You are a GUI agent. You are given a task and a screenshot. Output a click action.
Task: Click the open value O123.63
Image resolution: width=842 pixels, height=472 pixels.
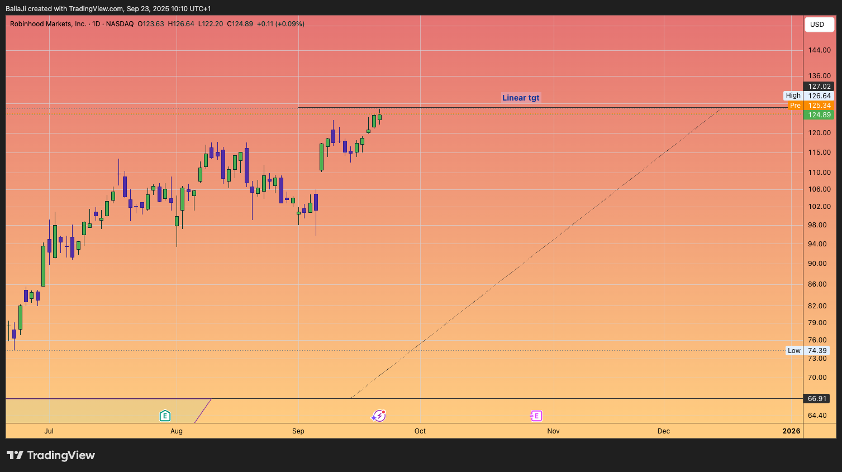click(151, 24)
